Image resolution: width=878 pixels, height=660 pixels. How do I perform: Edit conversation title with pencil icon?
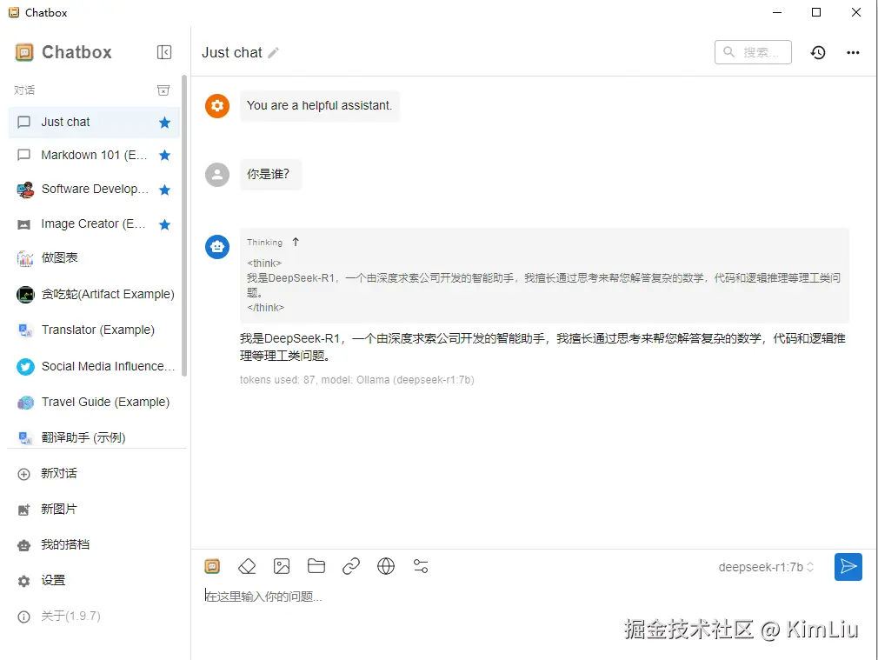coord(273,53)
